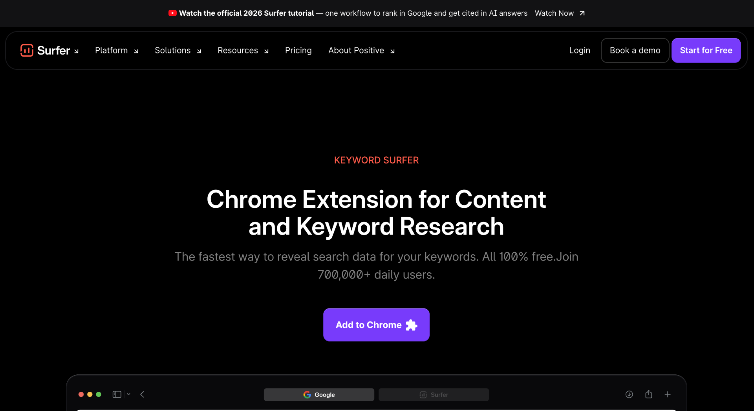Click the Book a demo button

tap(635, 50)
